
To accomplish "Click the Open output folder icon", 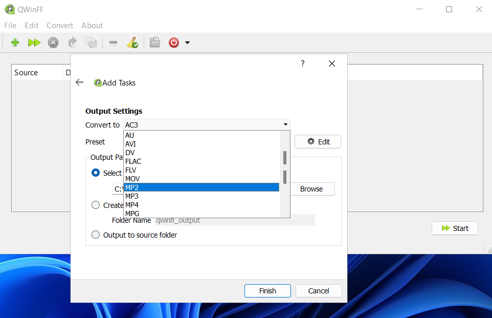I will point(154,42).
